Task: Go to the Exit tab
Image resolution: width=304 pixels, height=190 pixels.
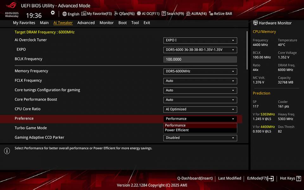Action: [147, 23]
